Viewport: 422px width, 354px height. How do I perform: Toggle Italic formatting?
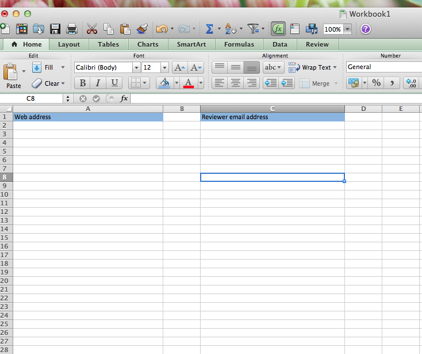[x=98, y=83]
